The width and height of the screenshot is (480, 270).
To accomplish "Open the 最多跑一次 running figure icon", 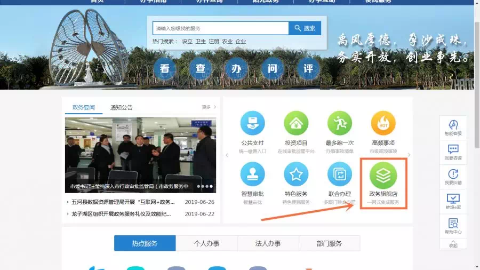I will (340, 123).
